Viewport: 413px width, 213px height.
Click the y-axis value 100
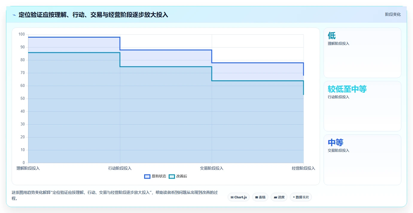click(x=22, y=34)
